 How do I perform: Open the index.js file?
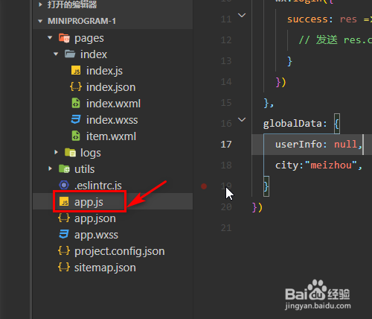[x=104, y=71]
